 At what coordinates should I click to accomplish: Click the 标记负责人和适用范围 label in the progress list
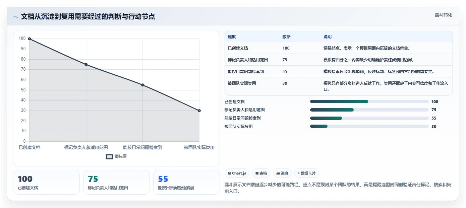coord(245,110)
